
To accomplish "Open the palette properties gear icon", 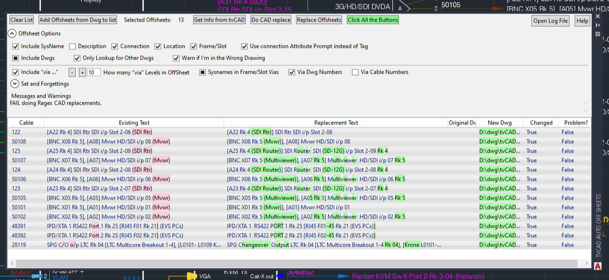I will [x=598, y=34].
